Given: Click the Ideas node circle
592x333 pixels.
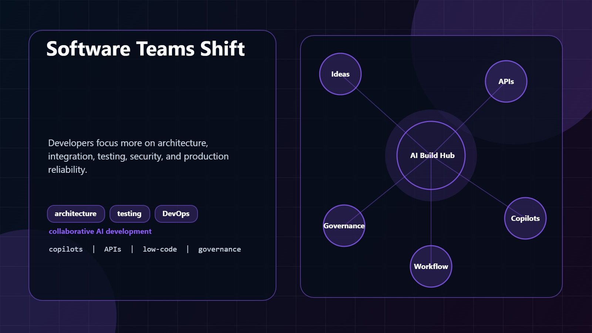Looking at the screenshot, I should [340, 74].
